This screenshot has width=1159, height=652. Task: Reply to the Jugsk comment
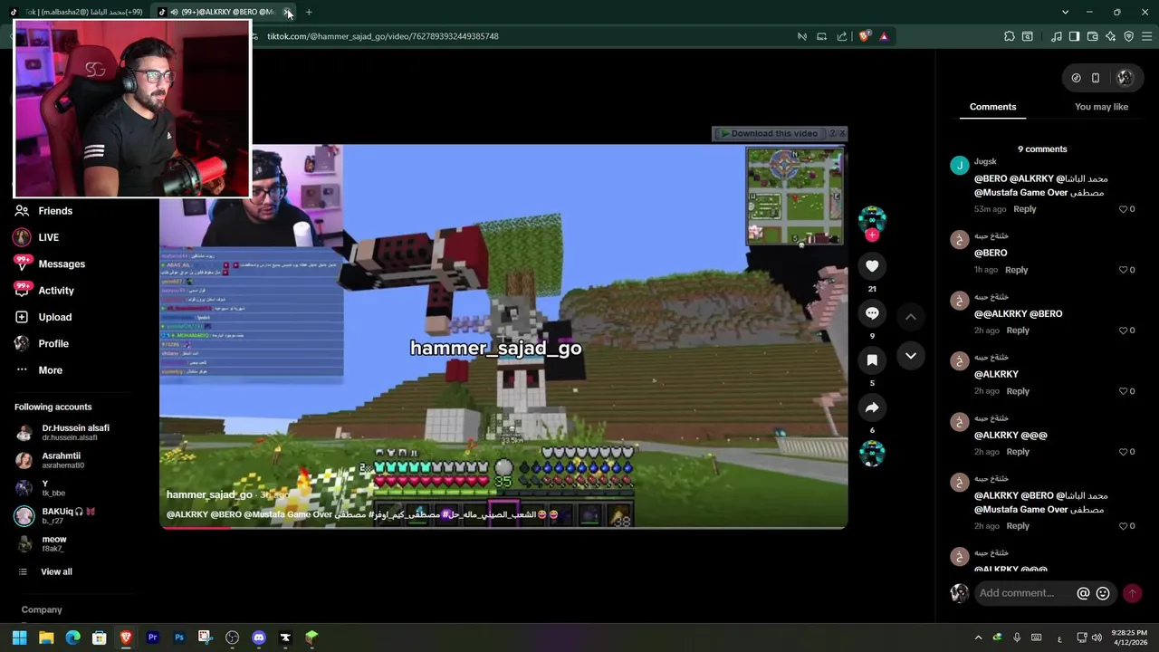click(1025, 209)
